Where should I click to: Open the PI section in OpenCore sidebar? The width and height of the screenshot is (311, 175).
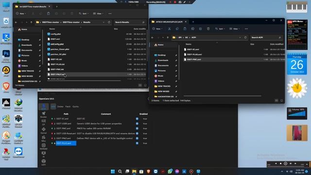click(43, 155)
